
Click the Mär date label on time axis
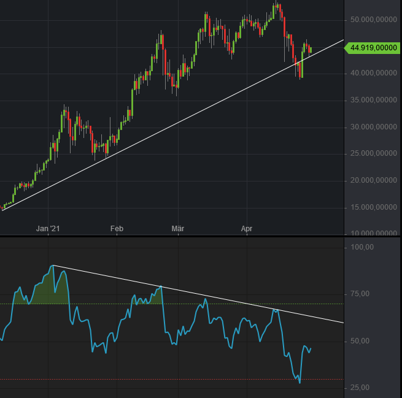point(178,229)
